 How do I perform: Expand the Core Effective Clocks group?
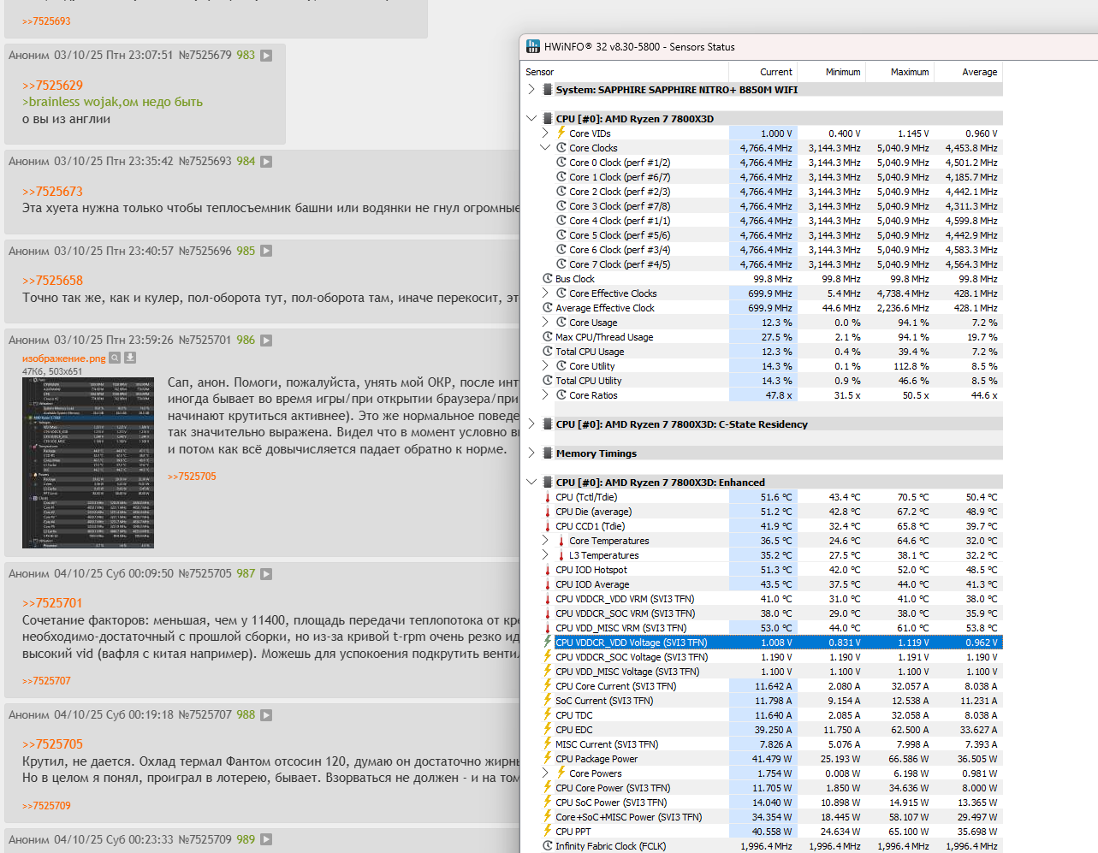[545, 293]
